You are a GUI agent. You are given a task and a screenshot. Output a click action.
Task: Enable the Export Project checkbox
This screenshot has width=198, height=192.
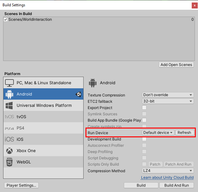tap(144, 107)
